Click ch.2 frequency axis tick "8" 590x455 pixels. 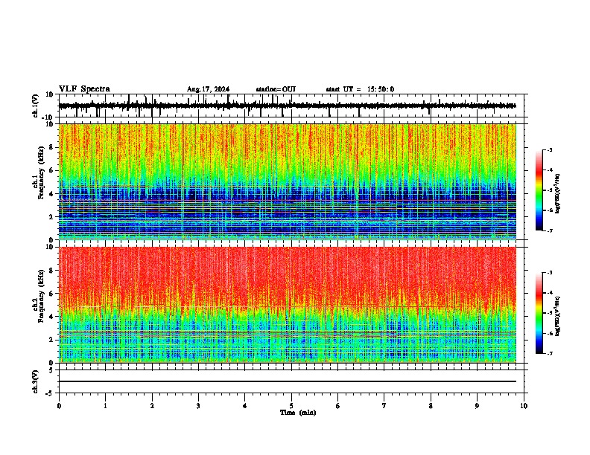coord(52,271)
